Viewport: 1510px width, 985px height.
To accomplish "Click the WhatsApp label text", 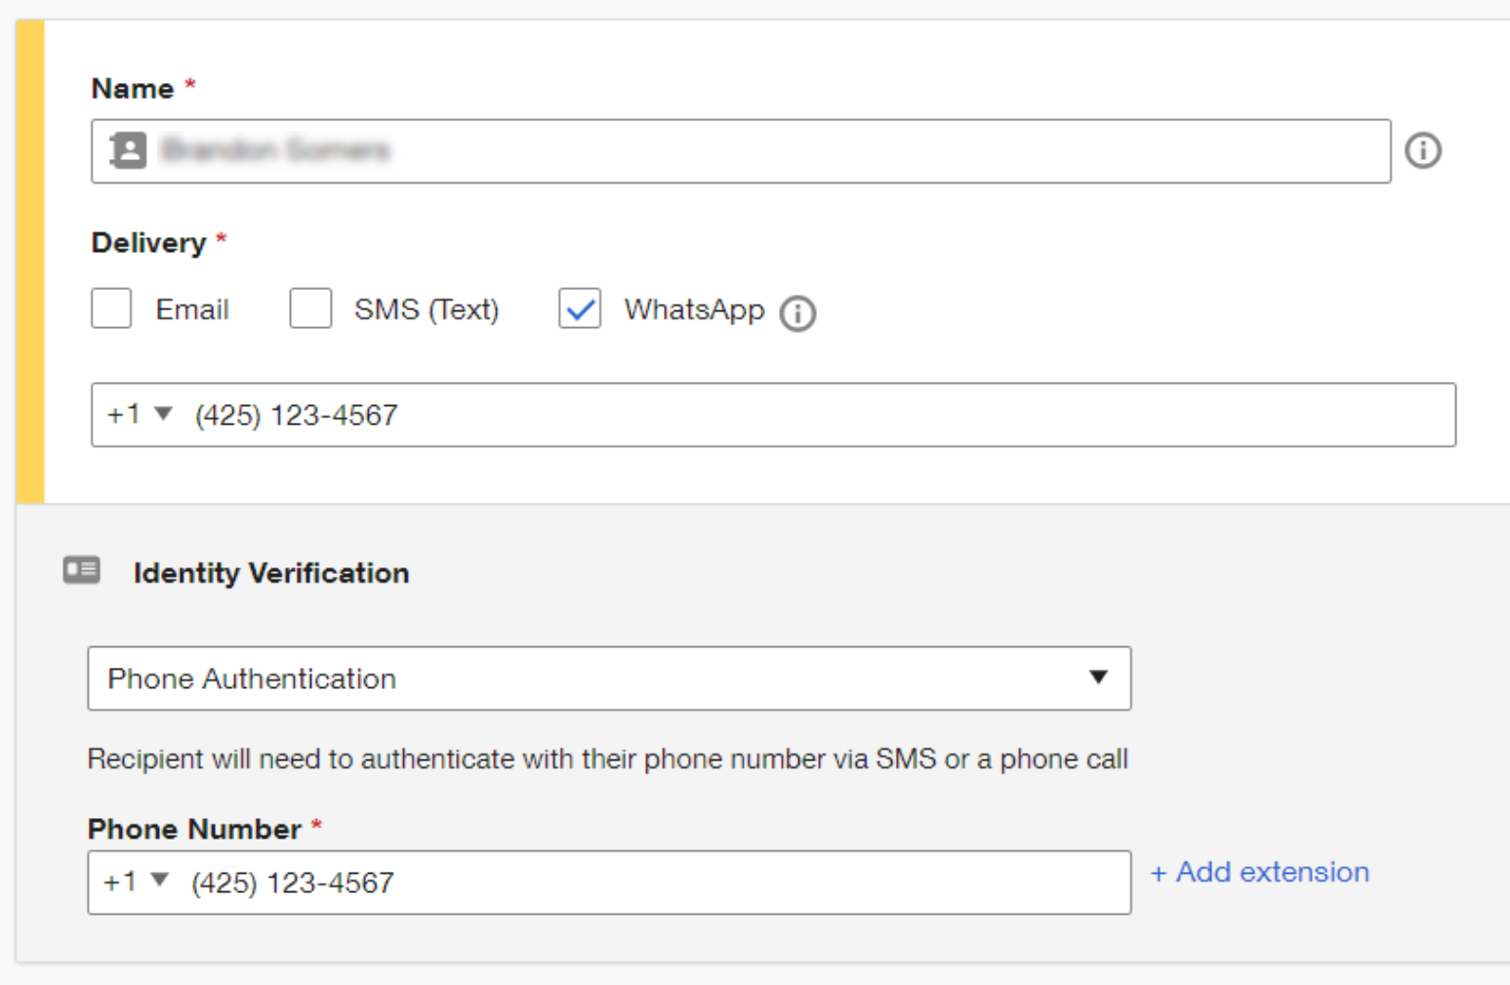I will point(694,309).
